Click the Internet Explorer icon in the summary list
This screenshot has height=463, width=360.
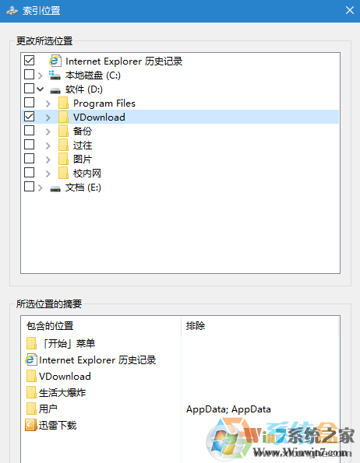coord(31,360)
